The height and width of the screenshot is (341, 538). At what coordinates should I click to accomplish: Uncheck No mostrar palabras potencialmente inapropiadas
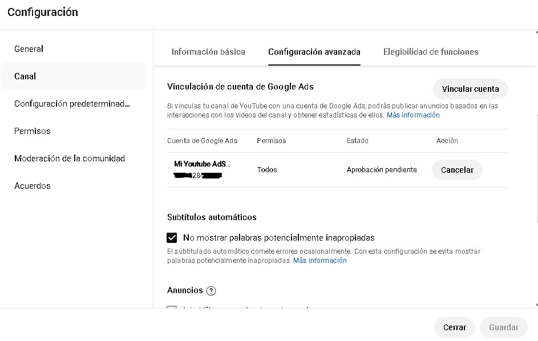pos(172,238)
